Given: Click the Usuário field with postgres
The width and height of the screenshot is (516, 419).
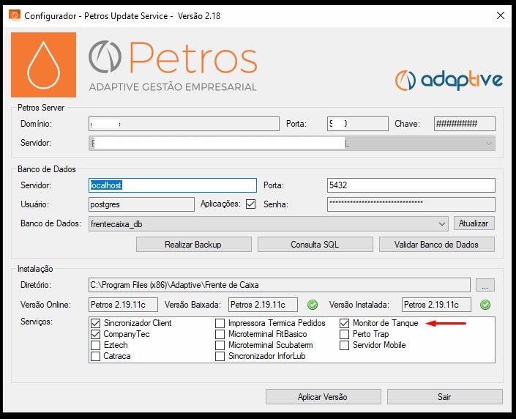Looking at the screenshot, I should coord(141,204).
